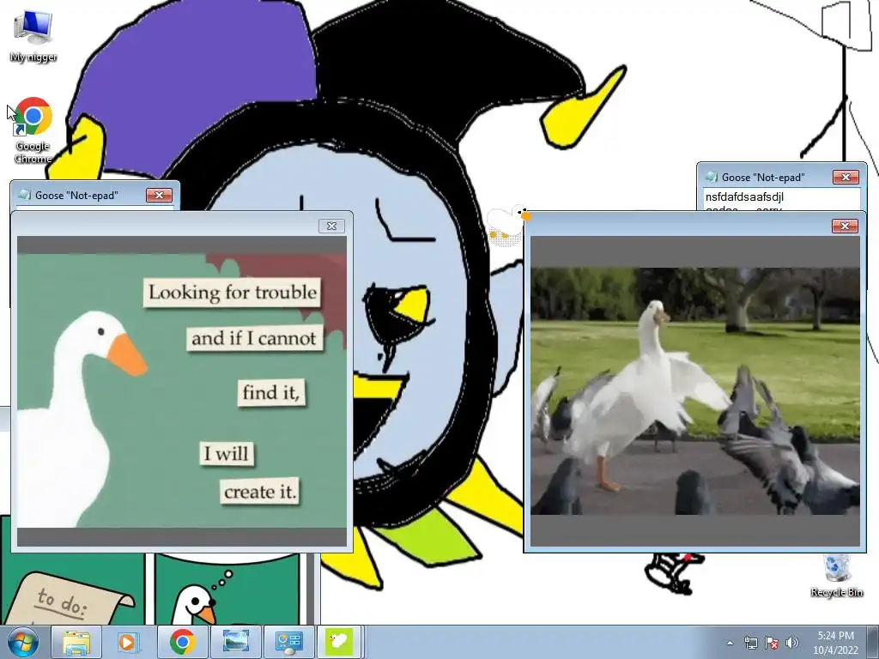The width and height of the screenshot is (879, 659).
Task: Click the white goose walking on the desktop
Action: 508,223
